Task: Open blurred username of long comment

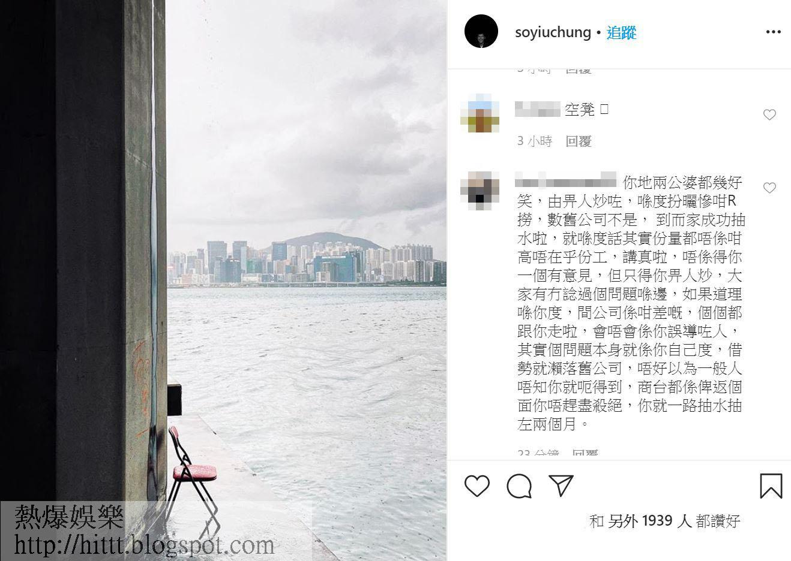Action: pyautogui.click(x=566, y=180)
